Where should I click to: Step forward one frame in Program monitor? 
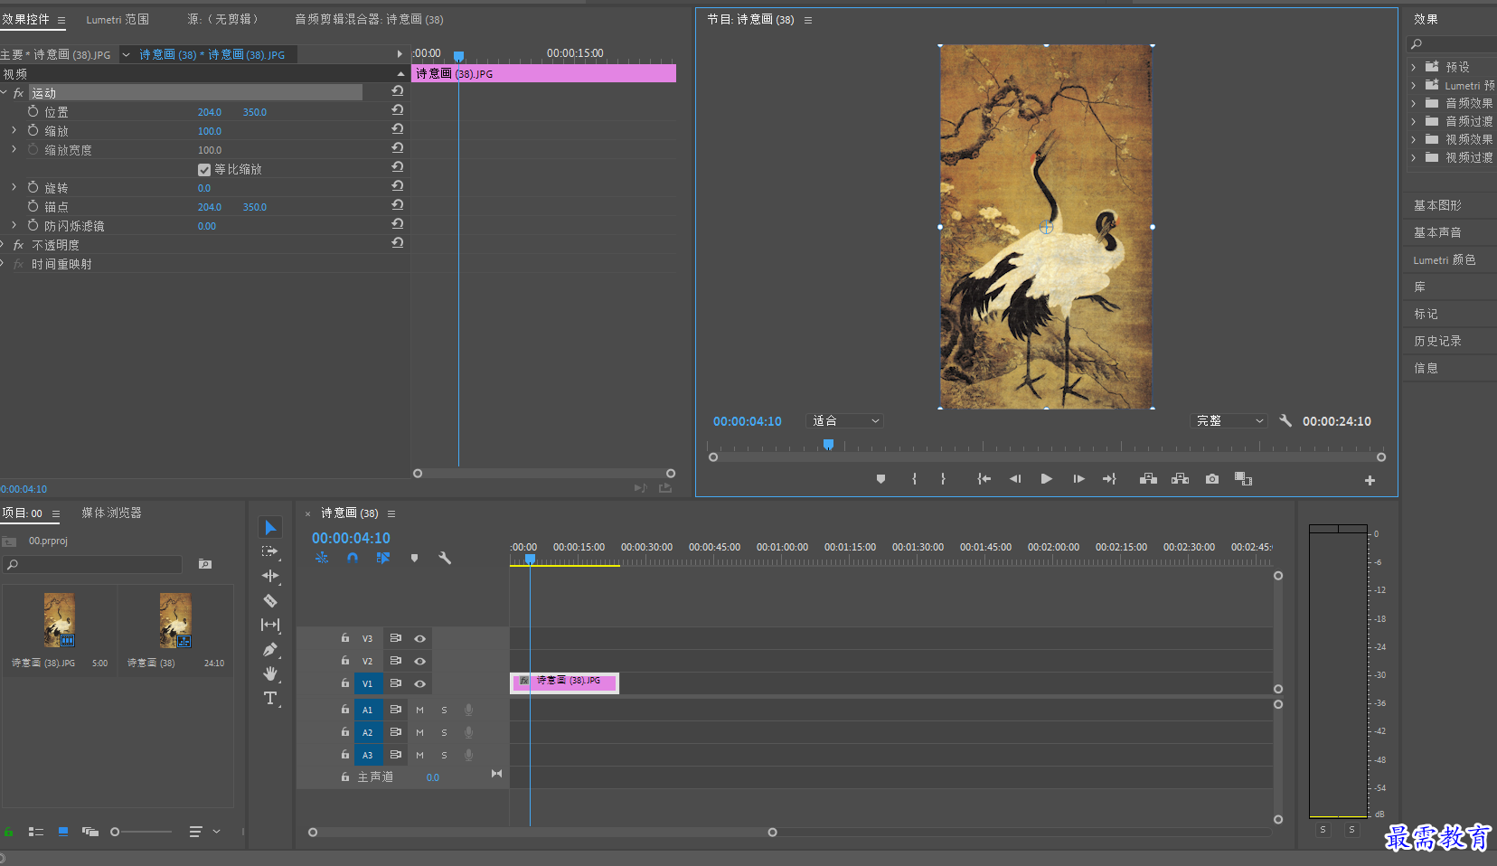(x=1078, y=479)
